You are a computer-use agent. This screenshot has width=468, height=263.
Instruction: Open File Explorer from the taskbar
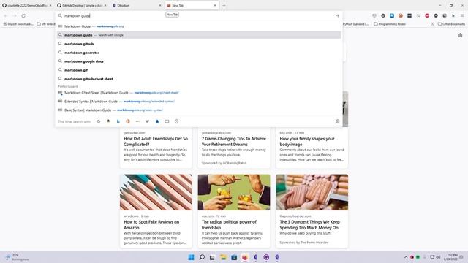223,257
